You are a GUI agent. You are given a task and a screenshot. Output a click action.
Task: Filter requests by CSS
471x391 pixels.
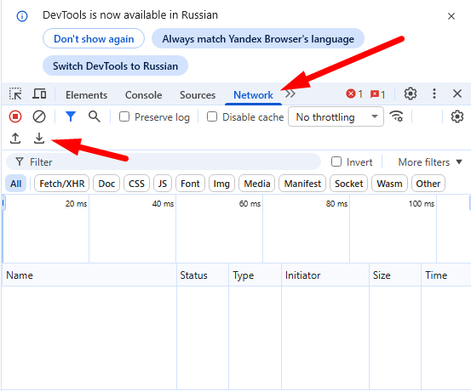click(136, 184)
